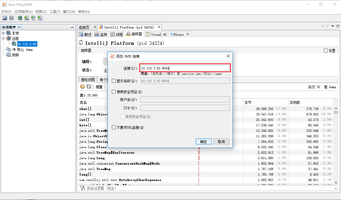Click 取消 to cancel the JMX dialog
This screenshot has width=341, height=200.
pyautogui.click(x=221, y=142)
